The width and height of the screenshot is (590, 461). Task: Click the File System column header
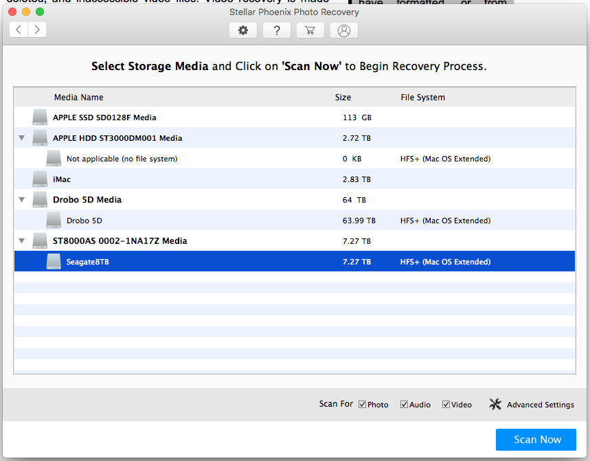pos(422,98)
